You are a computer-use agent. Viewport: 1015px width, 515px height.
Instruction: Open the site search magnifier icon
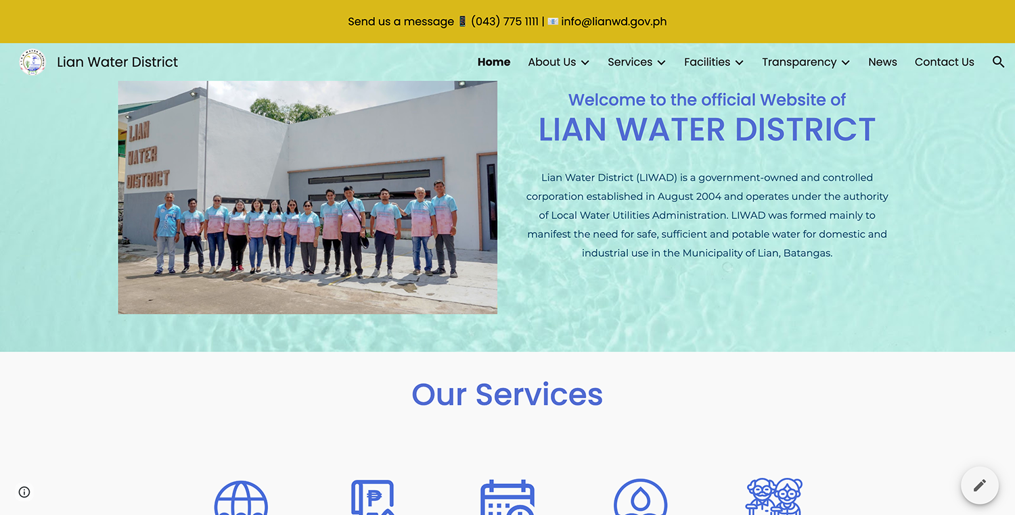pyautogui.click(x=998, y=62)
